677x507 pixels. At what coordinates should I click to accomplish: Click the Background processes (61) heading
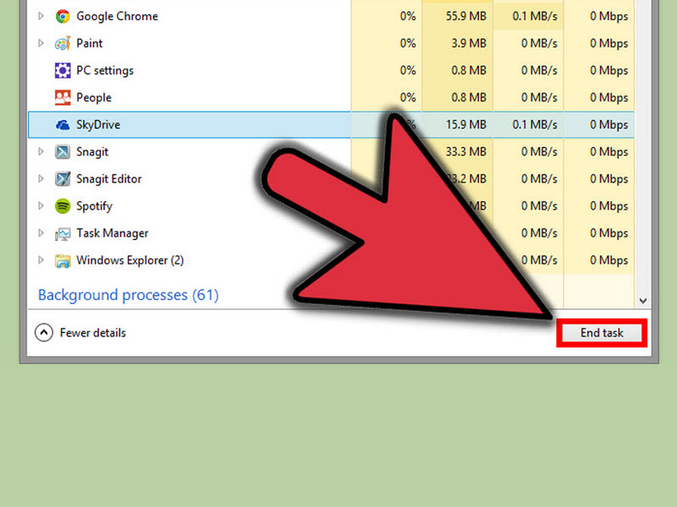[x=129, y=295]
